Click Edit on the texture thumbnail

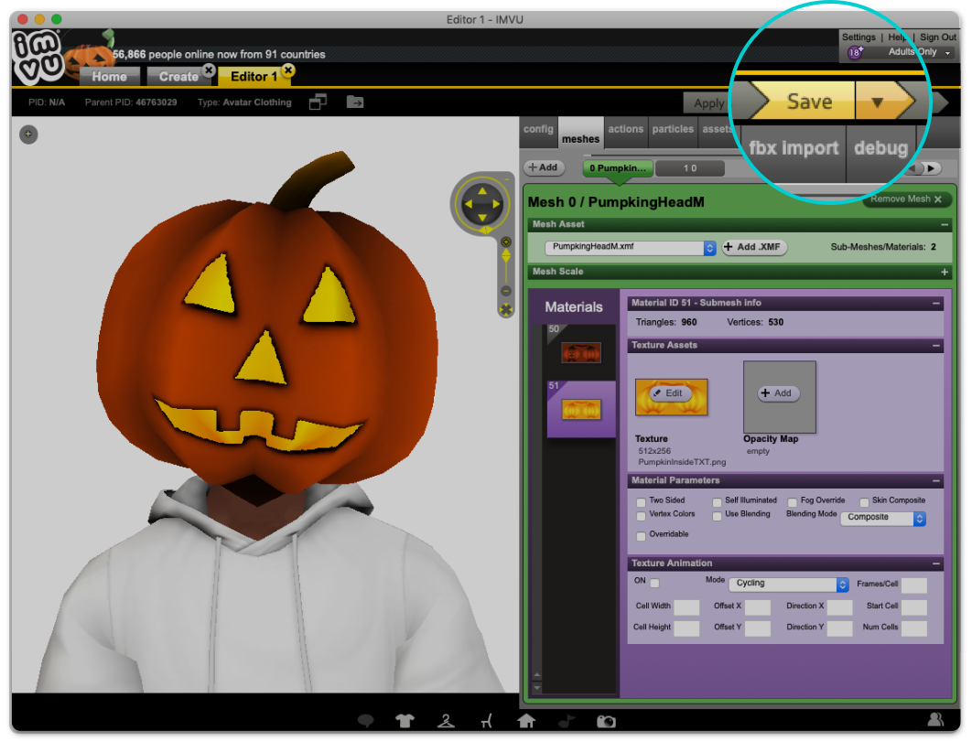click(669, 393)
